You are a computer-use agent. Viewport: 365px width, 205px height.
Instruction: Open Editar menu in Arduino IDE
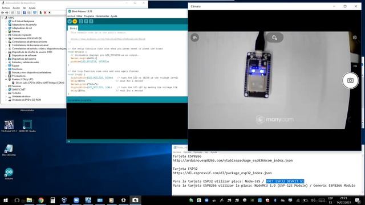(79, 16)
